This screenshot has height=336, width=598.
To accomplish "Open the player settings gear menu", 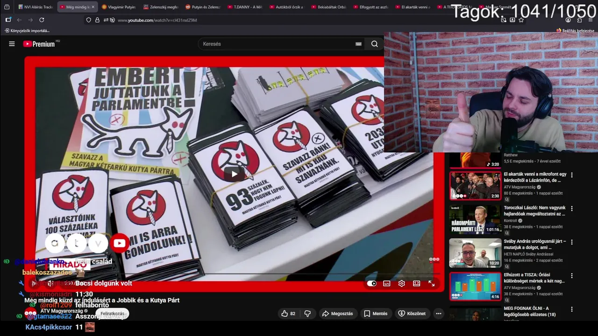I will pos(401,283).
